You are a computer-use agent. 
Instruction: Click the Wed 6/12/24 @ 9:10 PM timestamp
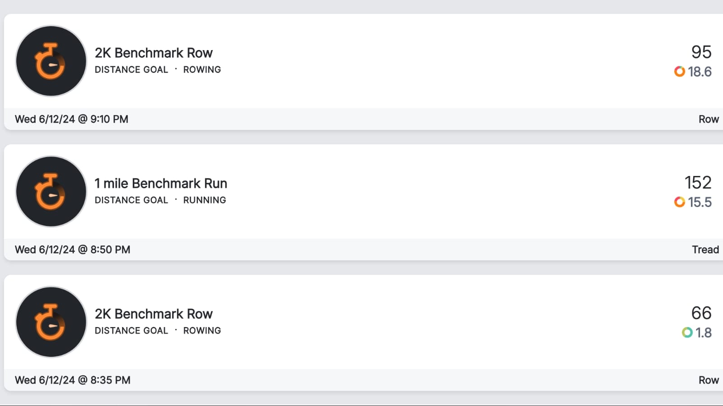click(x=71, y=119)
